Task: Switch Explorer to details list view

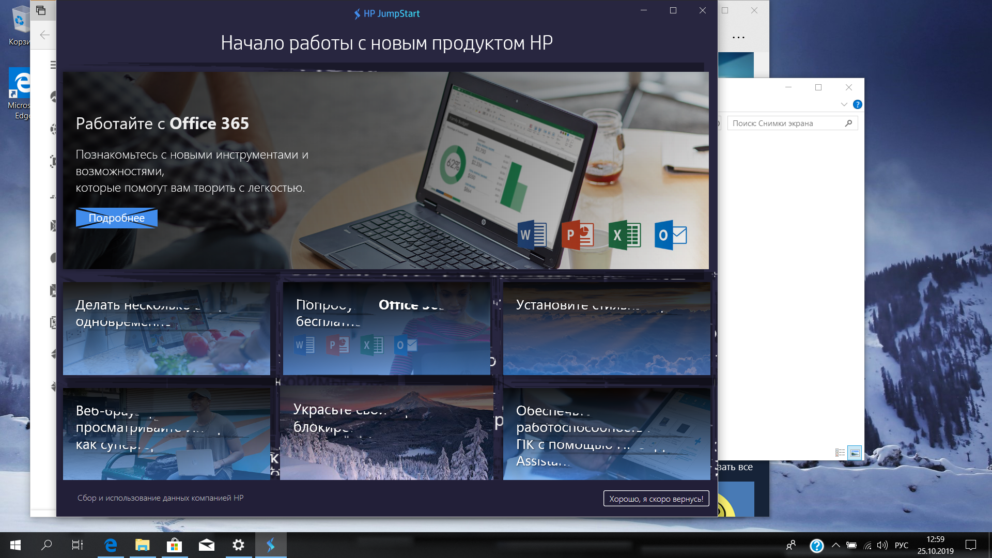Action: coord(840,453)
